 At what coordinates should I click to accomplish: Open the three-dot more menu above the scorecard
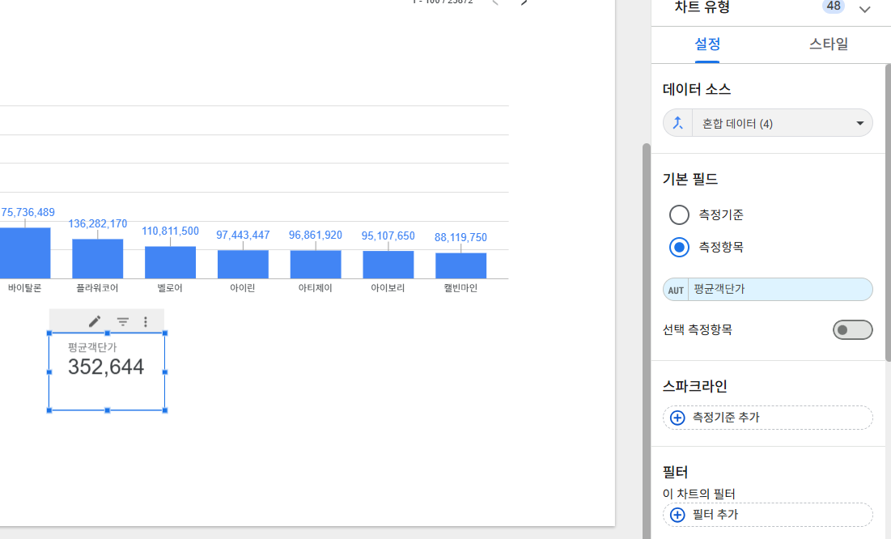coord(146,322)
